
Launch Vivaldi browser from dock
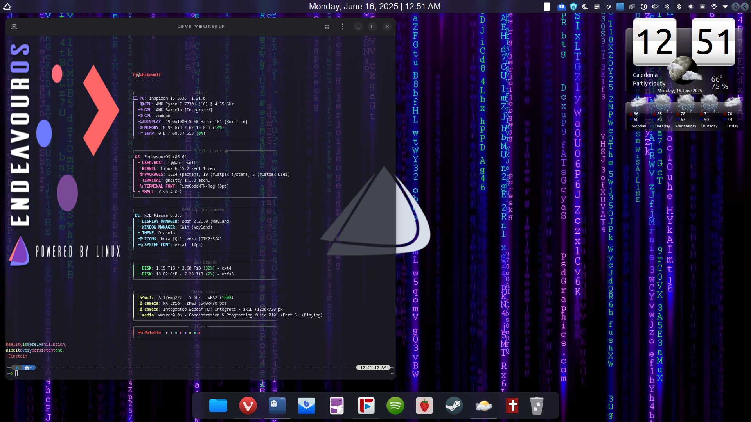point(248,406)
